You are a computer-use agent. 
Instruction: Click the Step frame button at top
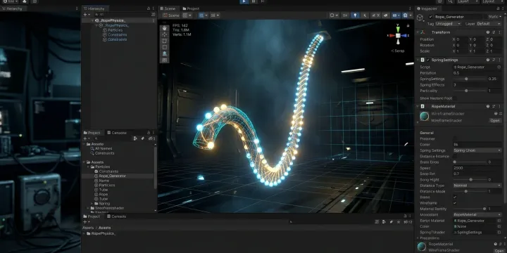click(x=263, y=1)
